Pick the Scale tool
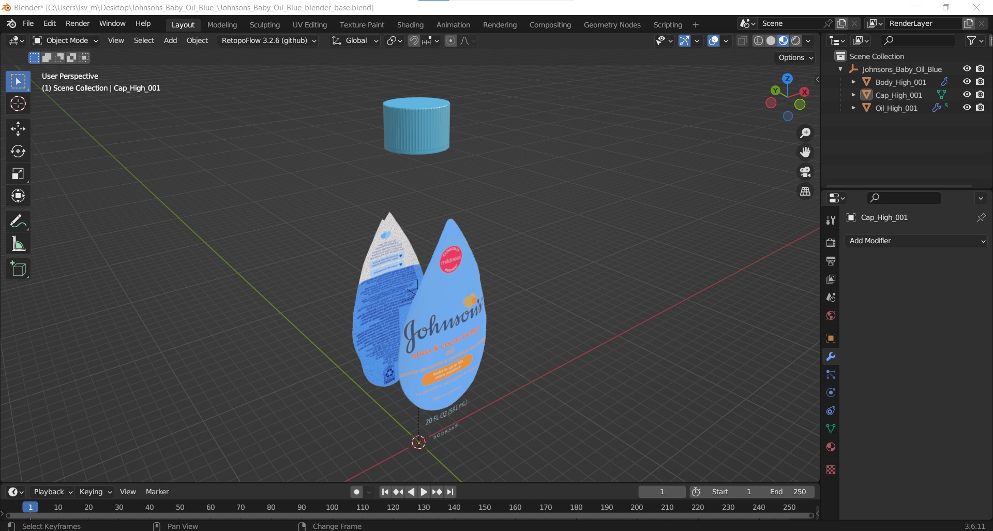This screenshot has height=531, width=993. click(18, 174)
